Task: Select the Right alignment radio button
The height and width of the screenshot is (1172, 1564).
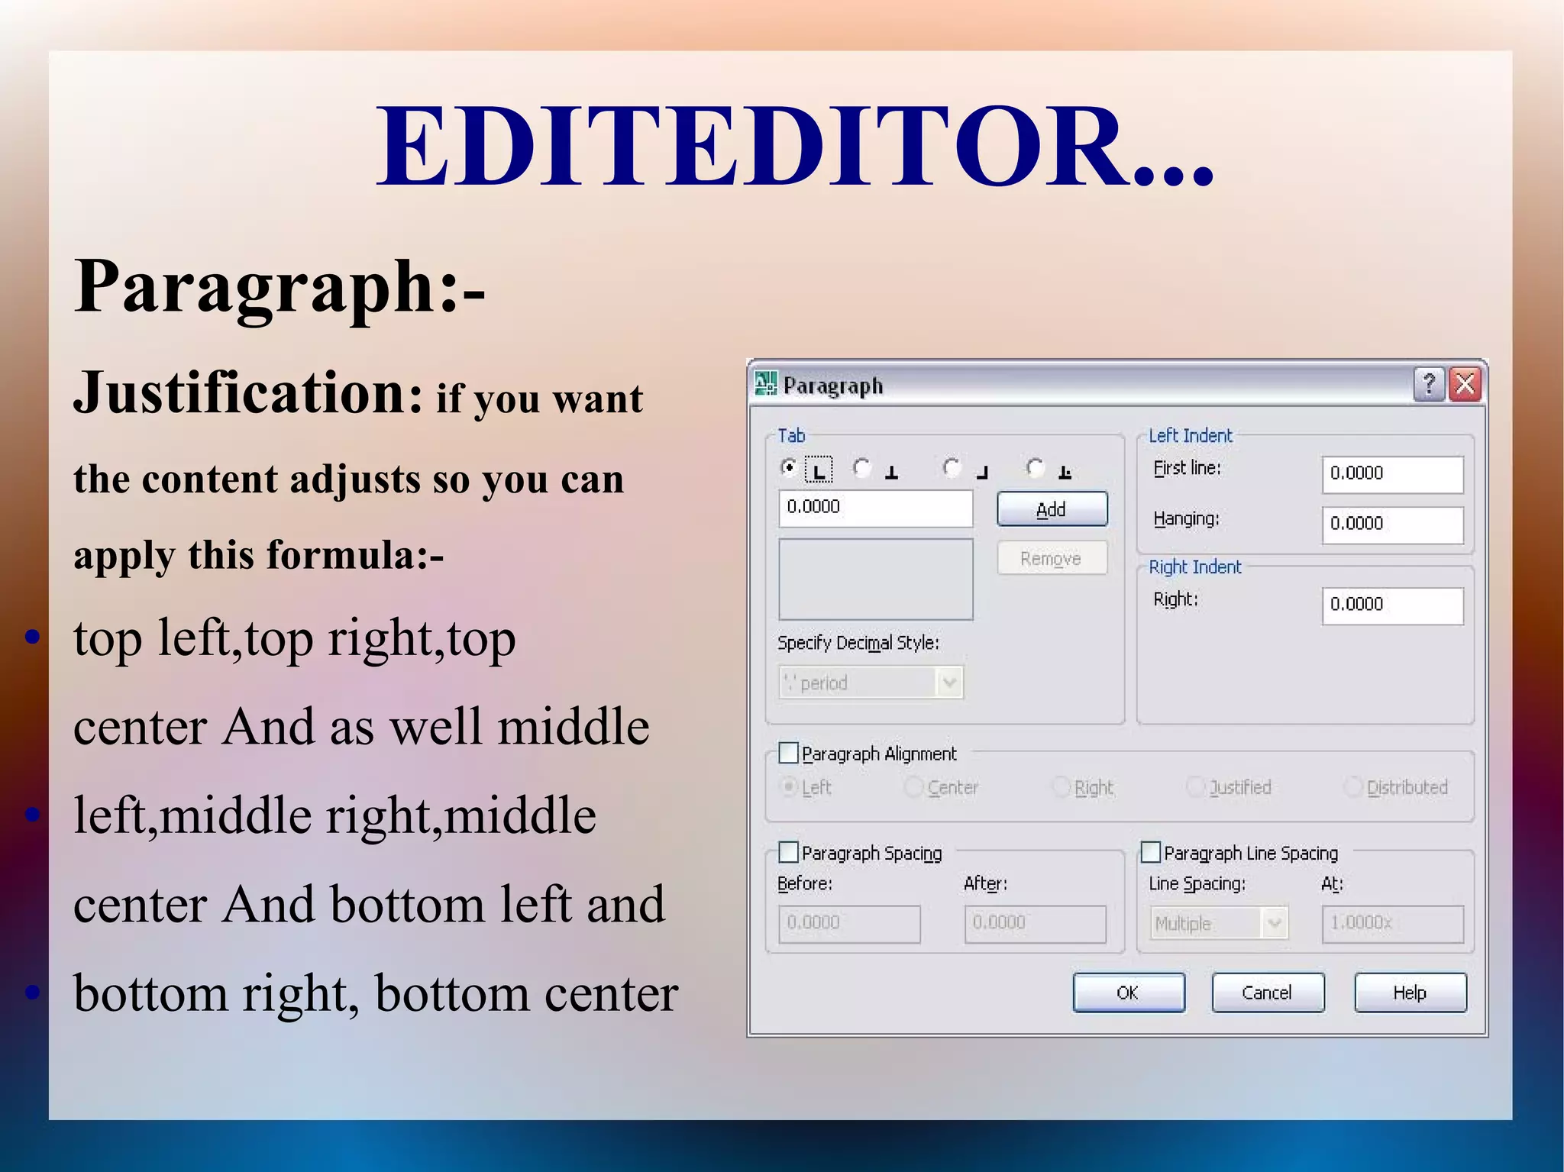Action: [1061, 786]
